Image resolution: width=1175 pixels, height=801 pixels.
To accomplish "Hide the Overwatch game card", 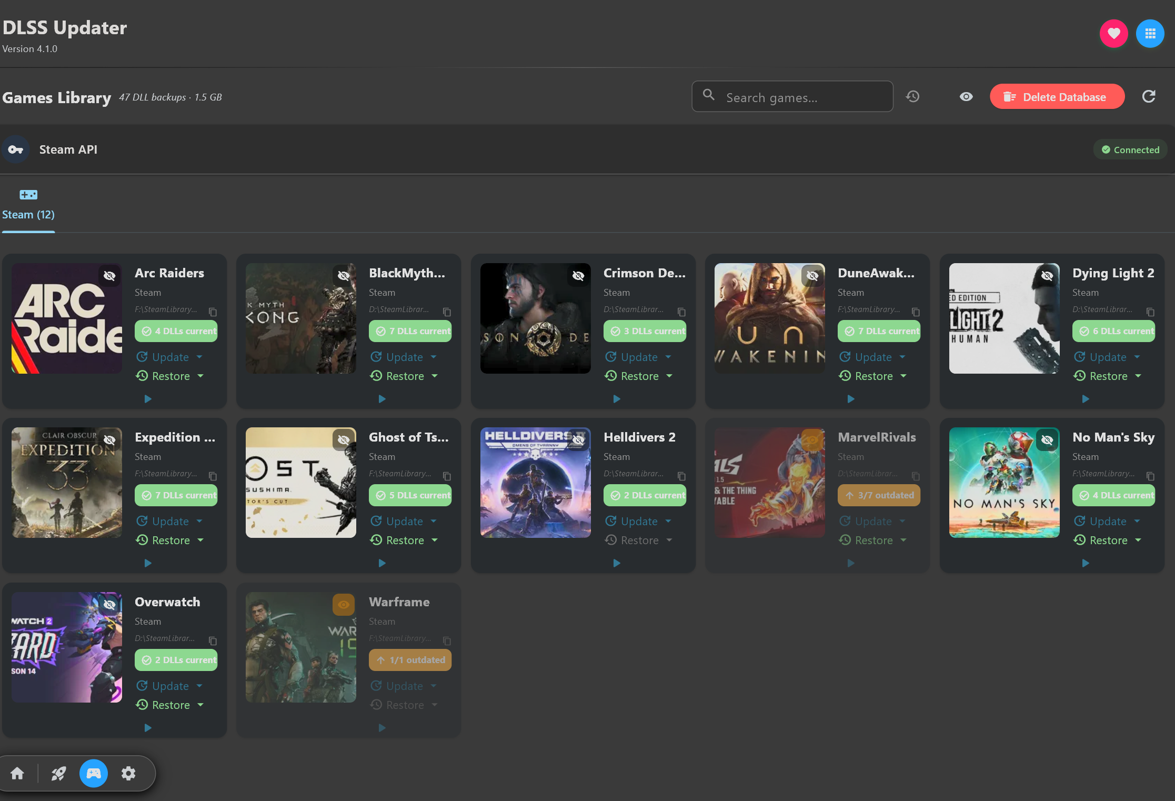I will coord(109,605).
